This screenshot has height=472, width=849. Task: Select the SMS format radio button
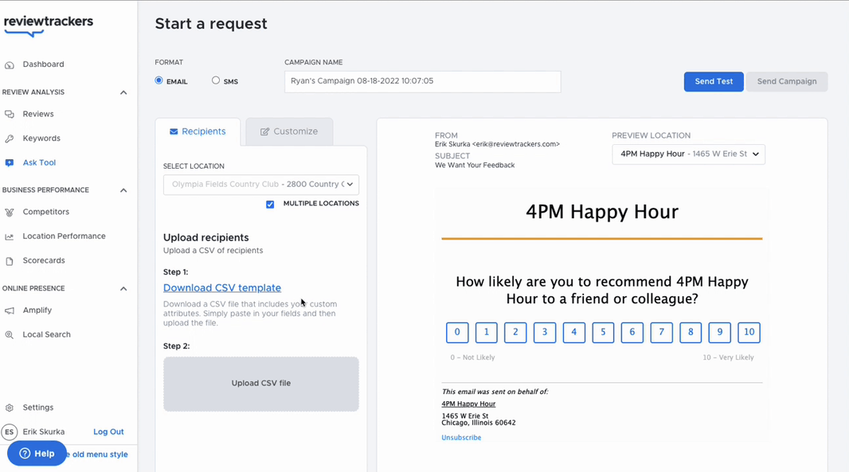click(216, 80)
